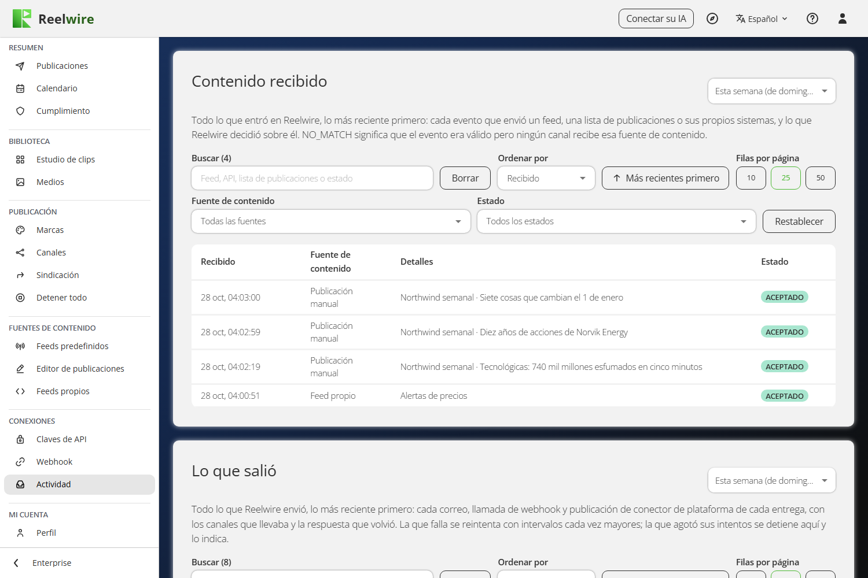The height and width of the screenshot is (578, 868).
Task: Click the Webhook link icon
Action: click(x=20, y=462)
